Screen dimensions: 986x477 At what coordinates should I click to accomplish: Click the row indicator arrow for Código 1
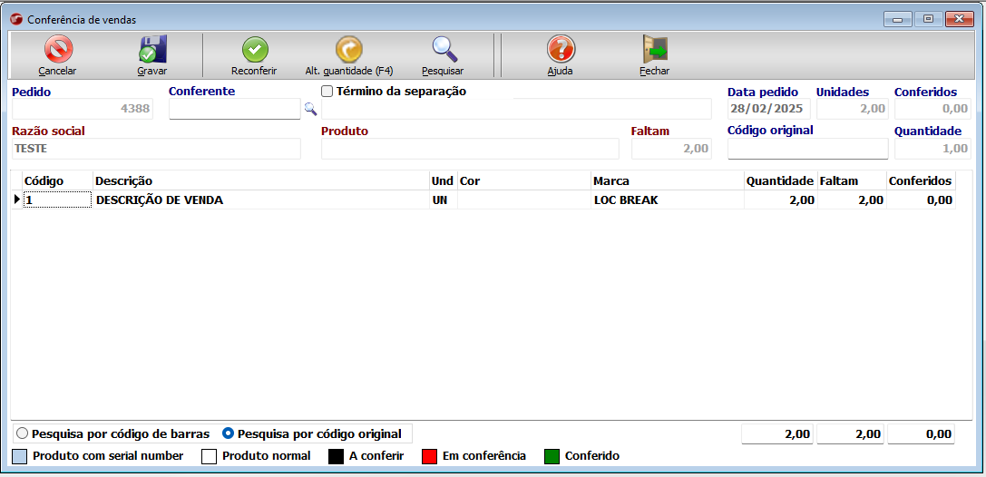16,200
